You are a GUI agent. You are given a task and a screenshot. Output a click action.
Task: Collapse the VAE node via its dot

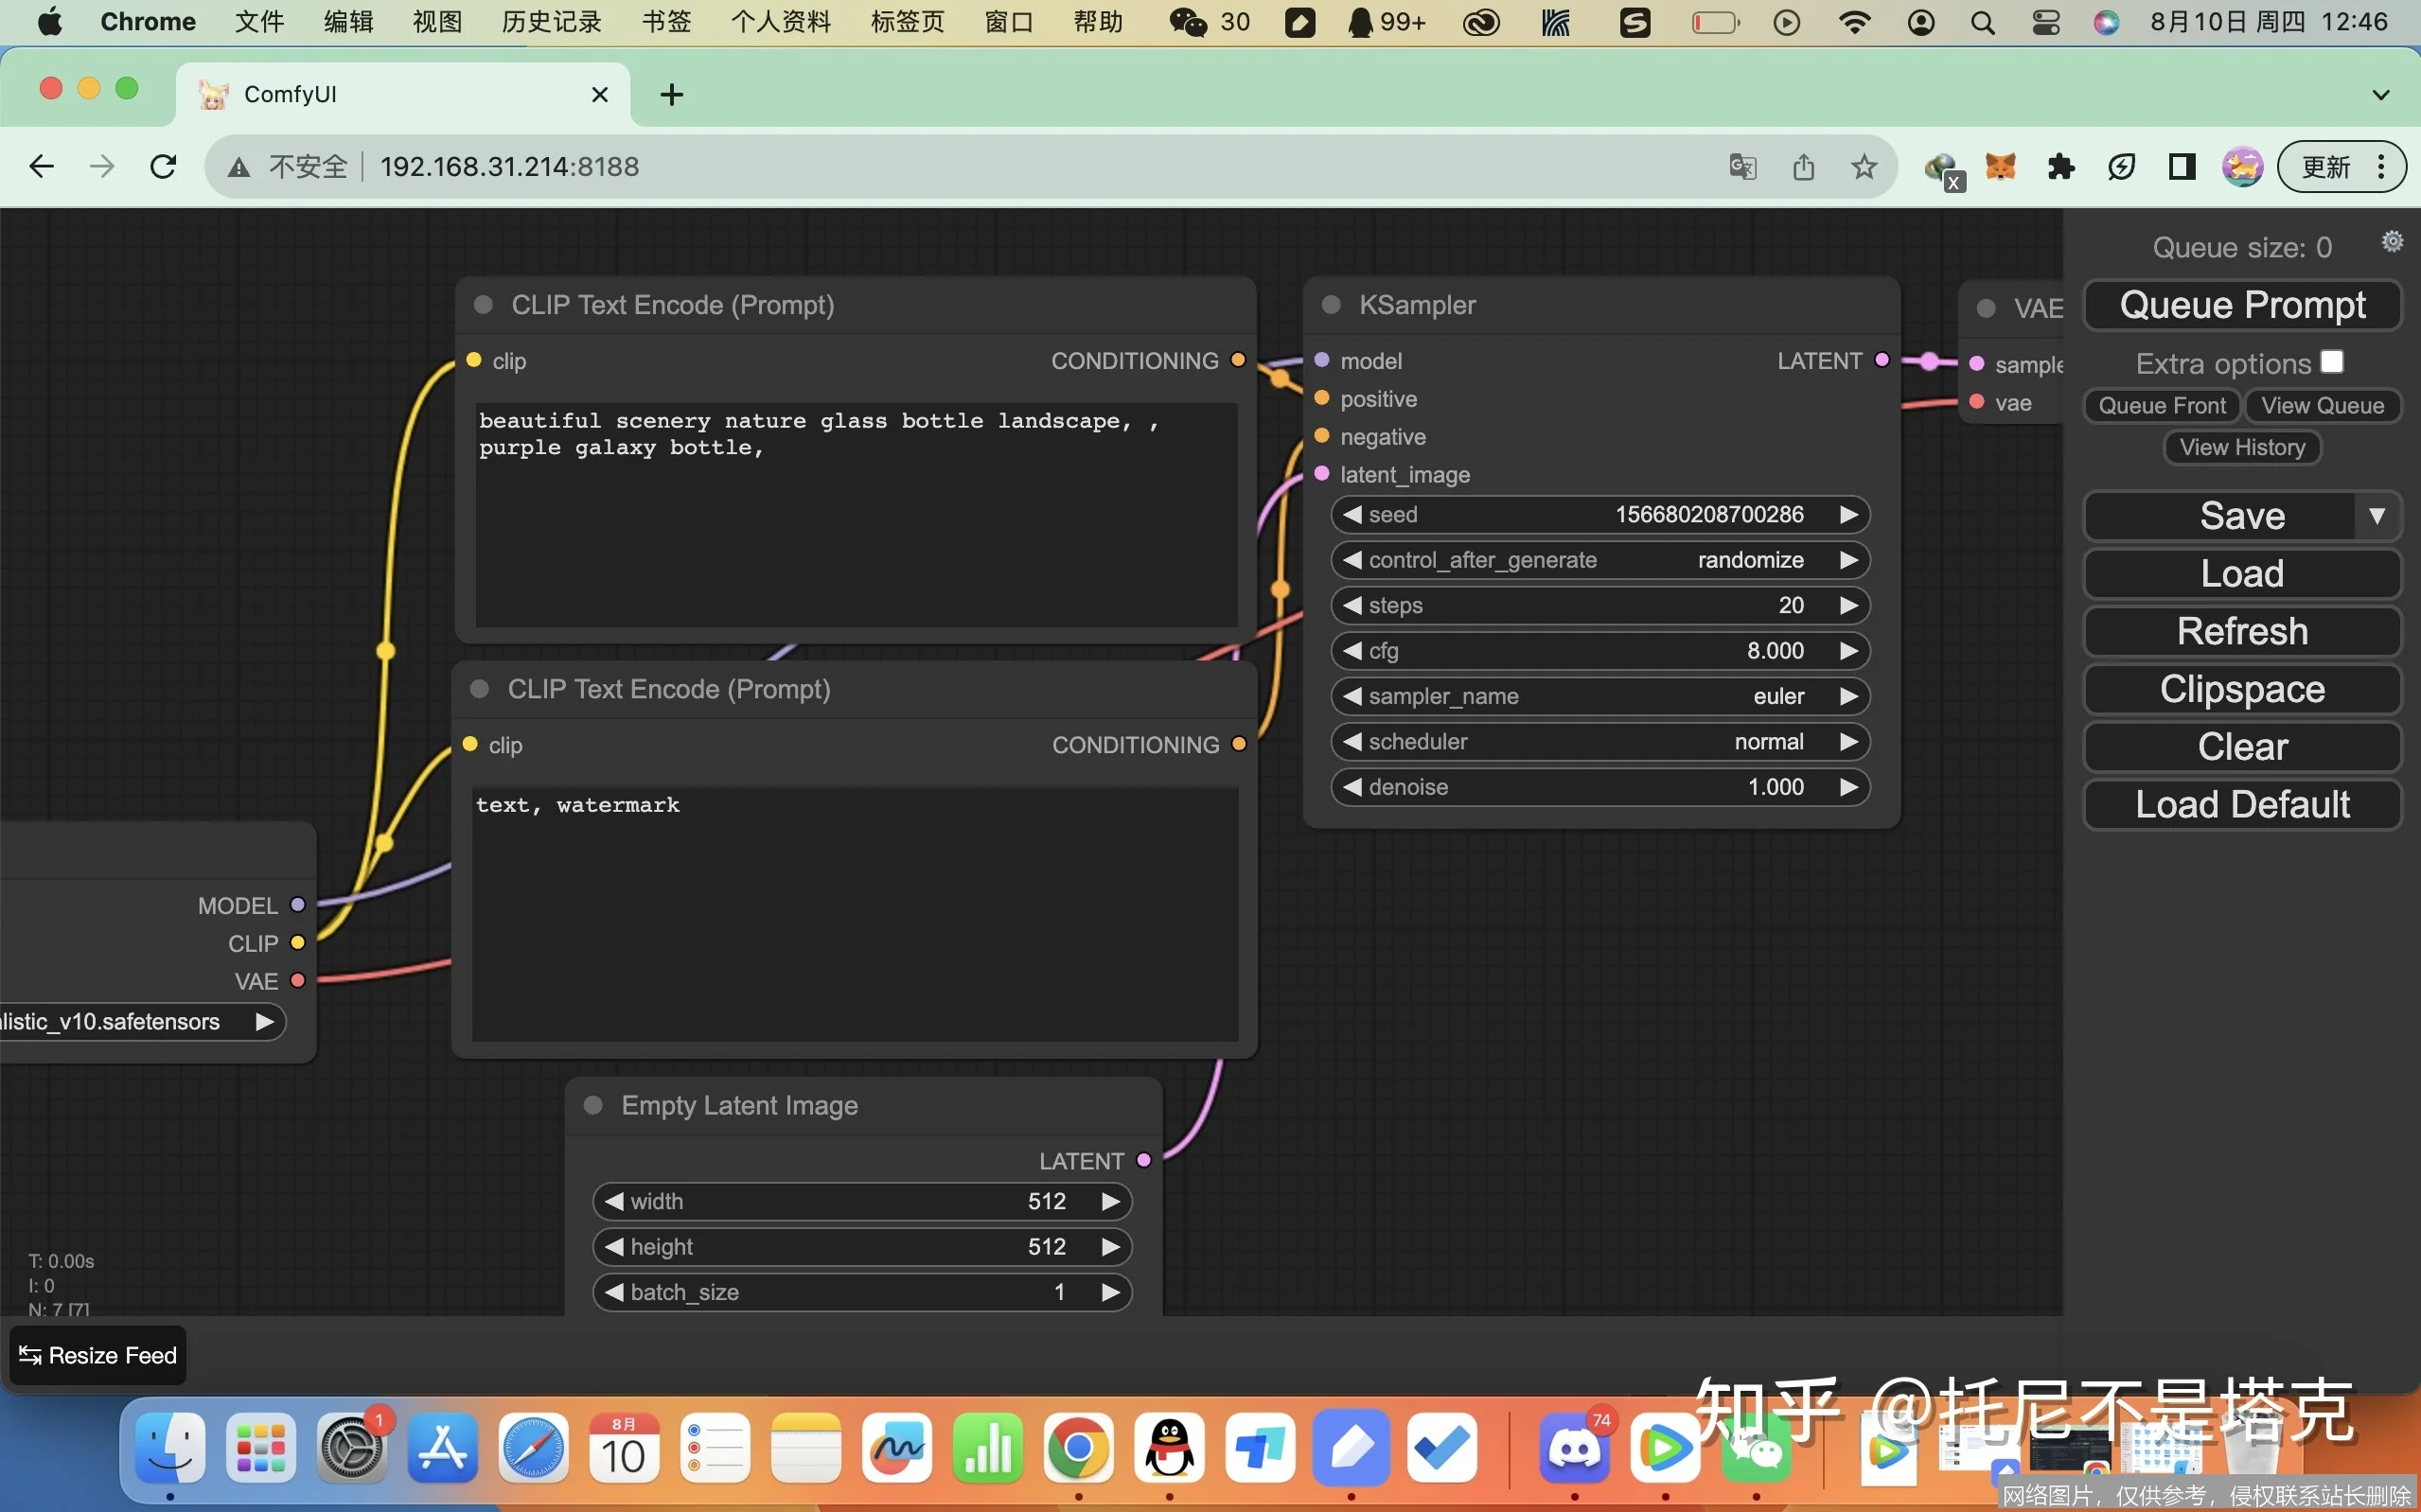pyautogui.click(x=1986, y=309)
